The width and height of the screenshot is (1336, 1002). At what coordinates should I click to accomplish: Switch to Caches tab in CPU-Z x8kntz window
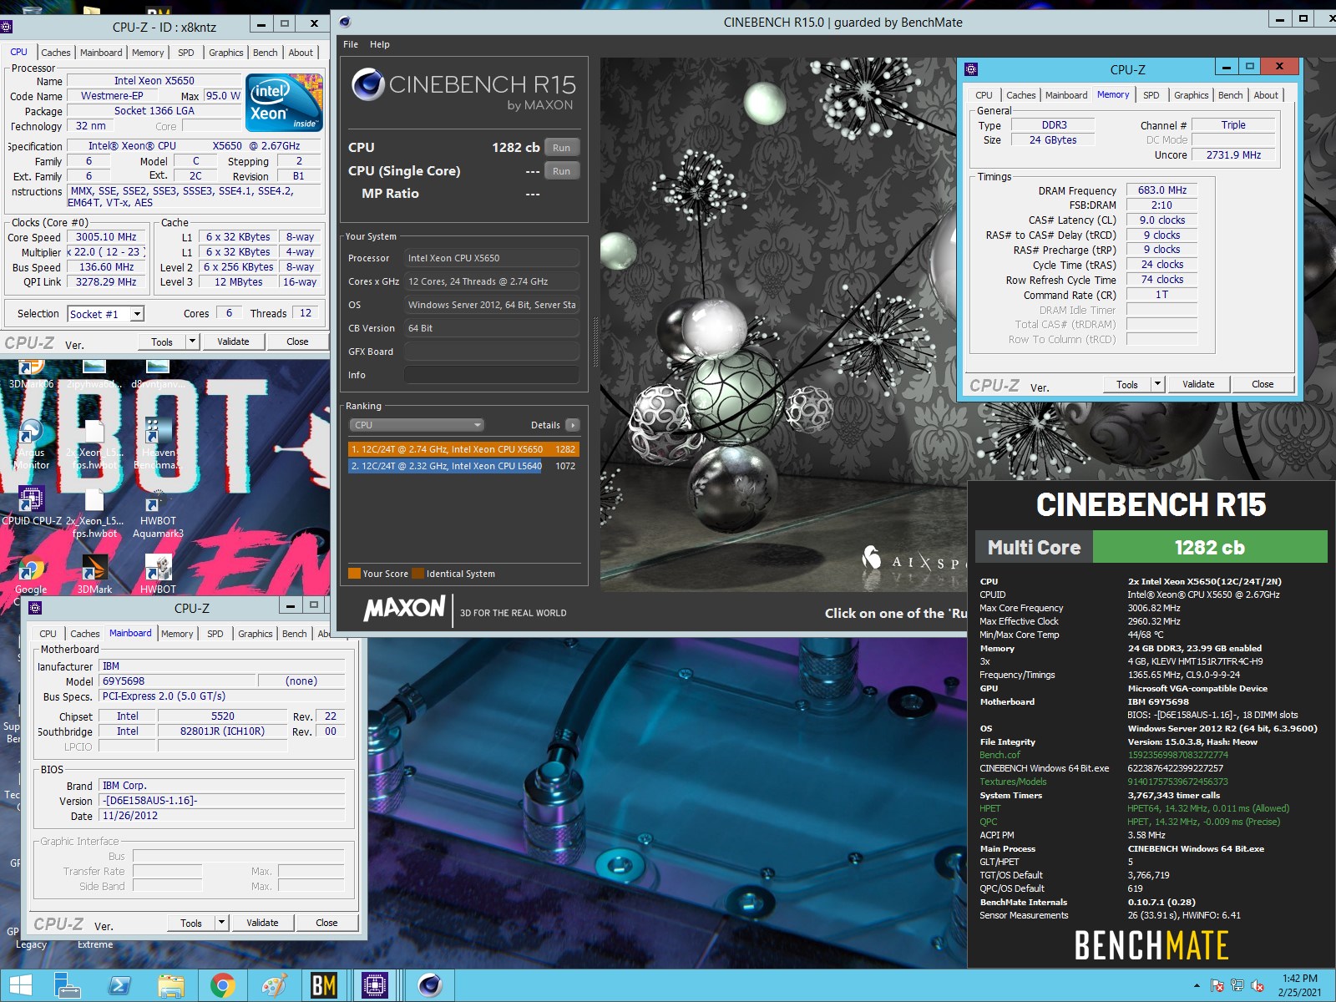56,53
